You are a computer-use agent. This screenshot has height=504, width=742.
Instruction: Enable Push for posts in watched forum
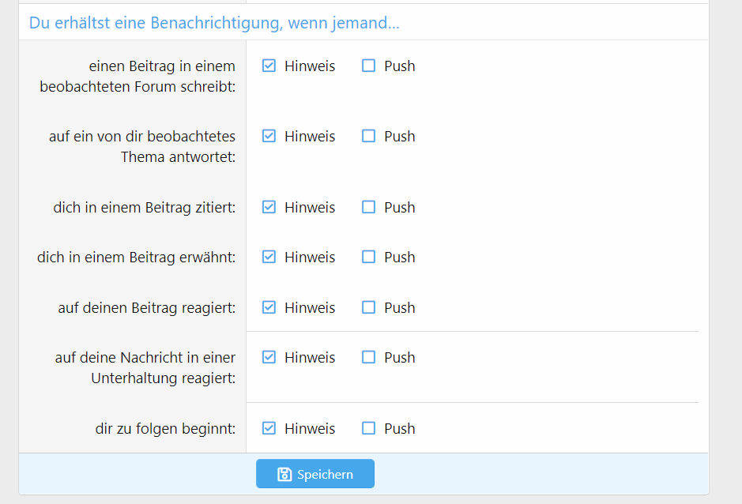(368, 66)
